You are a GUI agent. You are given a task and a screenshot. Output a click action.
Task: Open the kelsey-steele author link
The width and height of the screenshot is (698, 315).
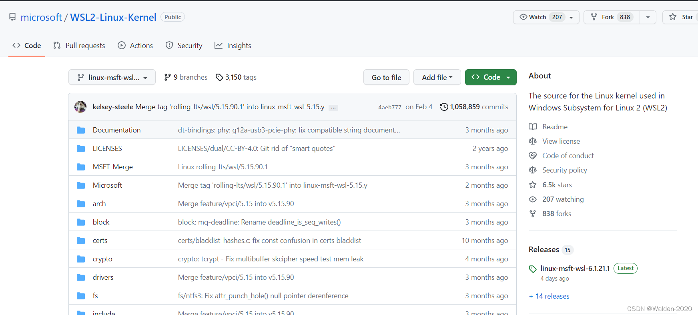coord(113,107)
